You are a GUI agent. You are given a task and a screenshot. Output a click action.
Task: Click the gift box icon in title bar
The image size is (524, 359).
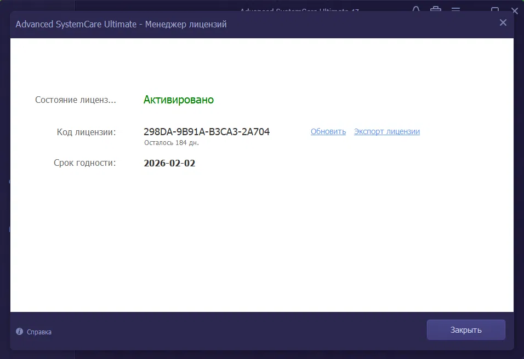click(x=435, y=10)
